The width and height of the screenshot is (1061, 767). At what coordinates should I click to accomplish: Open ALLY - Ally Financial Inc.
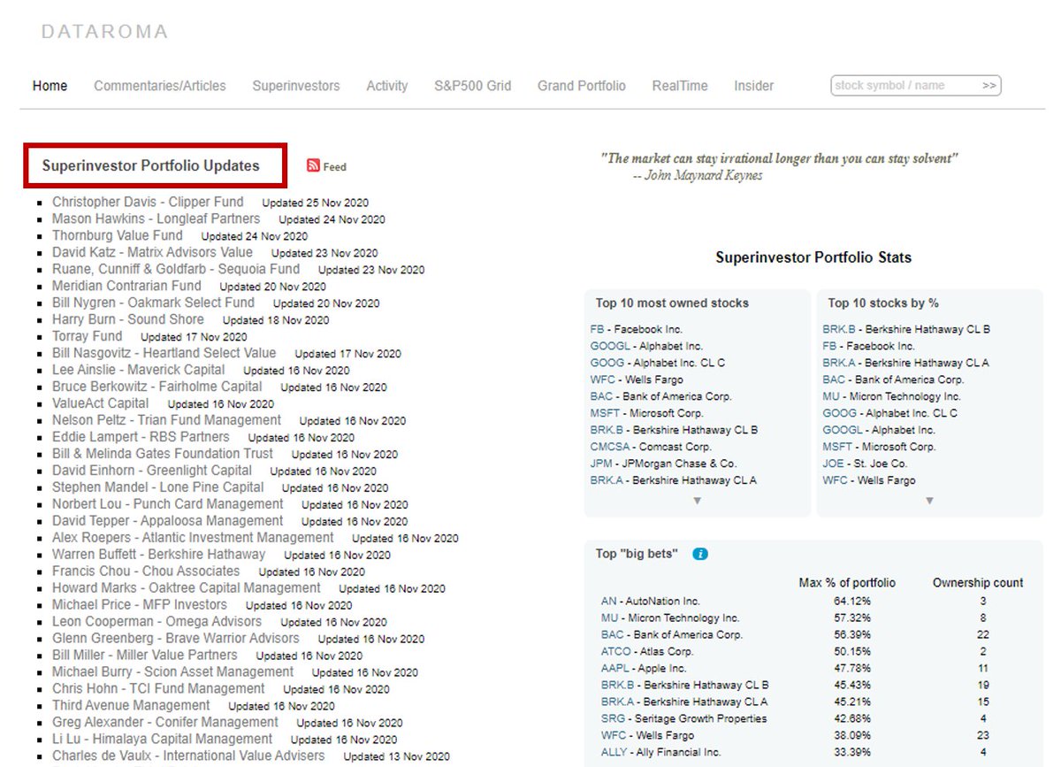[x=660, y=753]
